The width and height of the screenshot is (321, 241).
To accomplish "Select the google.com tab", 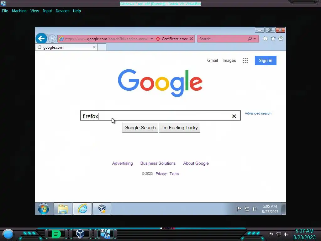I will [66, 47].
